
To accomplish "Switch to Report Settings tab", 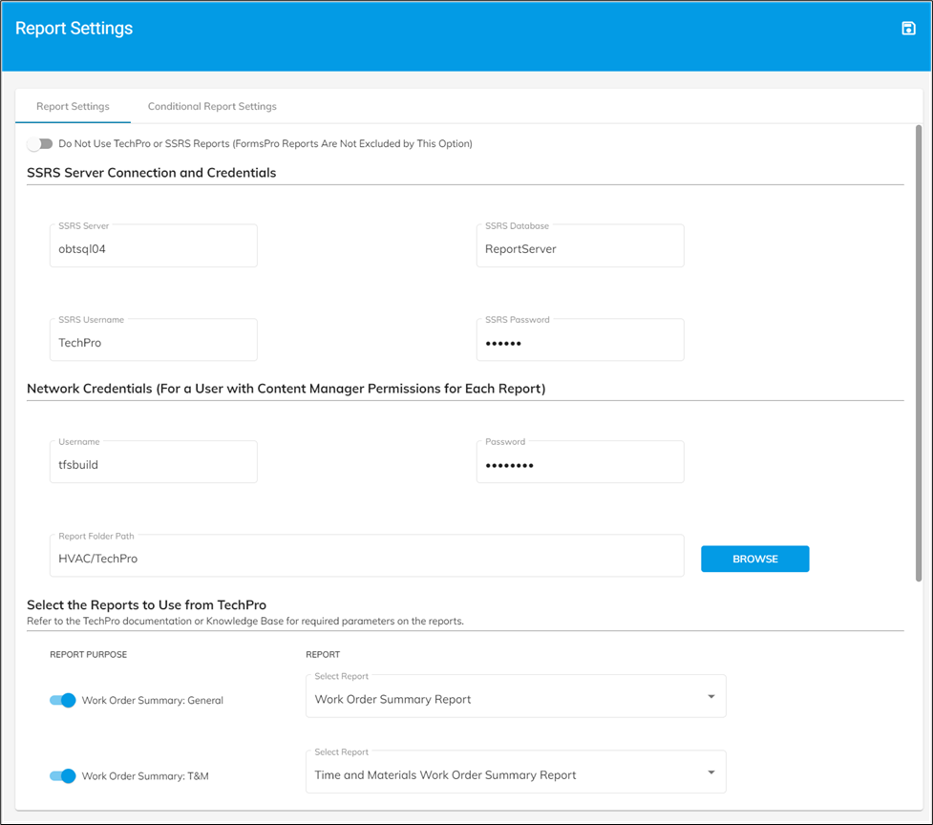I will pos(73,107).
